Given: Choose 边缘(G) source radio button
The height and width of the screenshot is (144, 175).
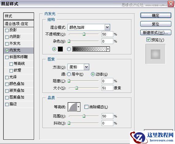Looking at the screenshot, I should [x=93, y=74].
